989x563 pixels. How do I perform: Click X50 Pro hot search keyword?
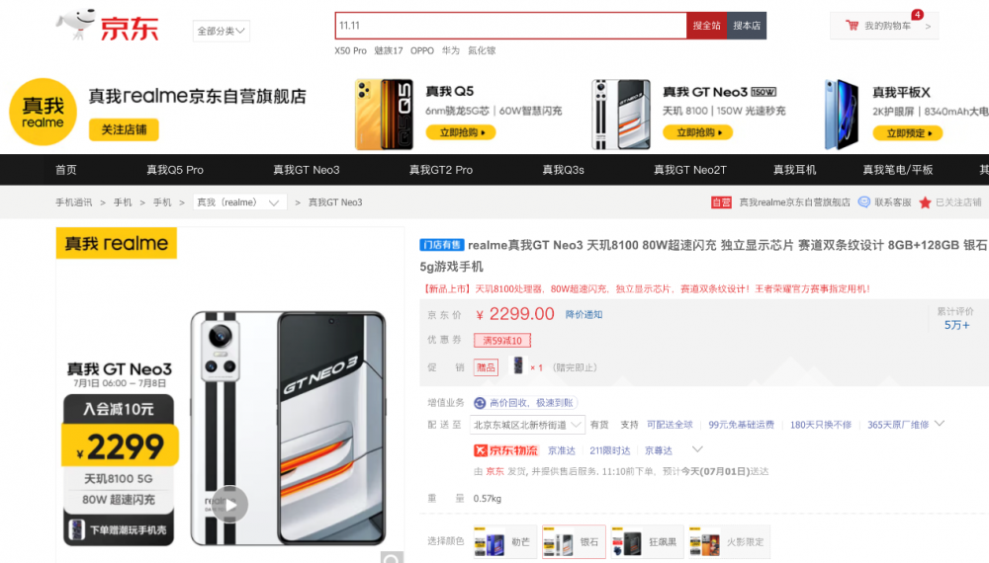click(x=350, y=50)
